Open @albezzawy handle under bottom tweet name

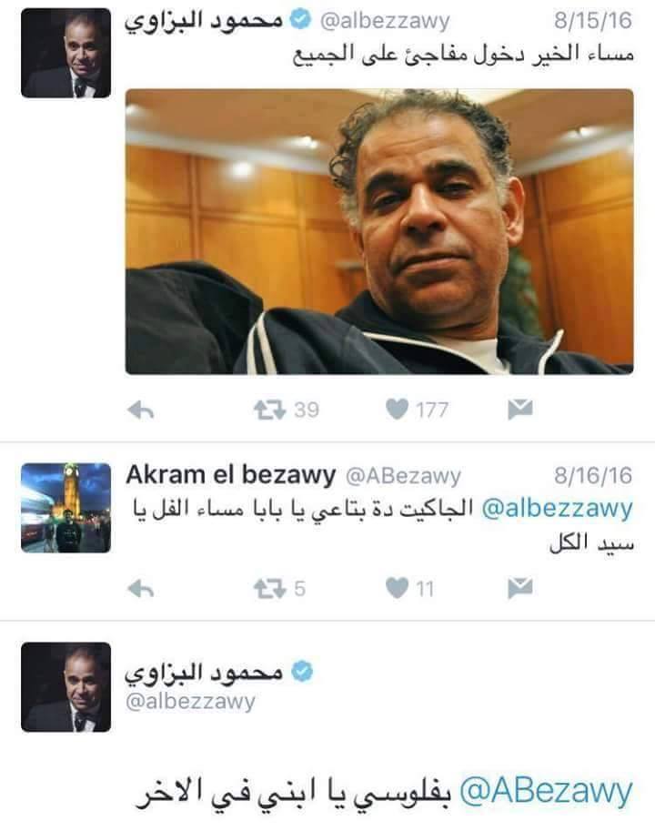pos(191,701)
